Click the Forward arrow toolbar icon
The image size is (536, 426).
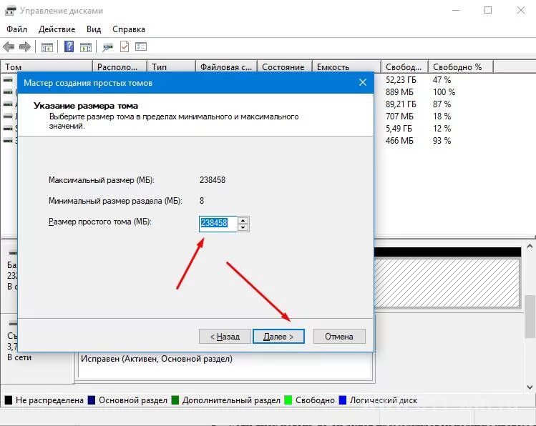pyautogui.click(x=24, y=46)
